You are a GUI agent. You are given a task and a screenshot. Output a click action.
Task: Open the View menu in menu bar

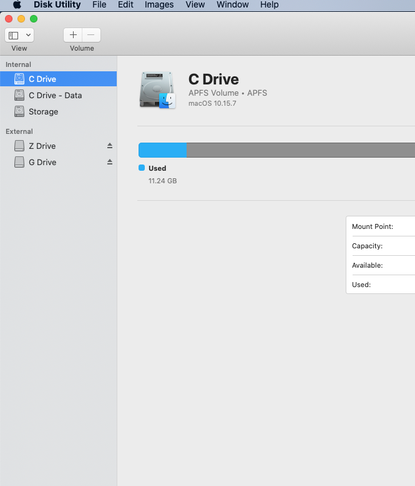click(x=195, y=4)
